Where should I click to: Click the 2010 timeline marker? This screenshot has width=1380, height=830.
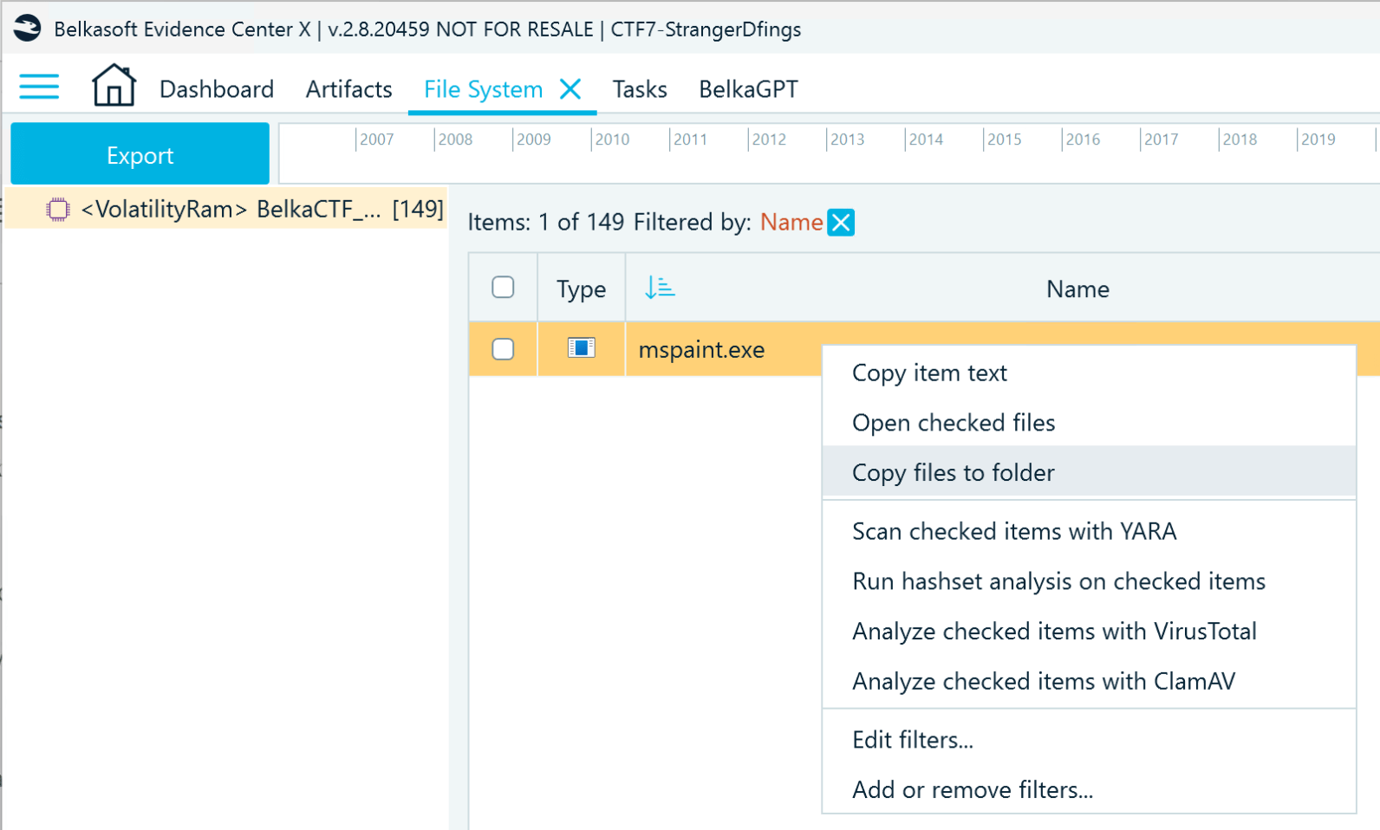pos(612,139)
